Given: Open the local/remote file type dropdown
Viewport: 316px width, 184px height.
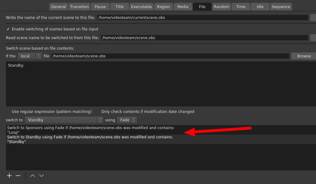Looking at the screenshot, I should pos(30,56).
